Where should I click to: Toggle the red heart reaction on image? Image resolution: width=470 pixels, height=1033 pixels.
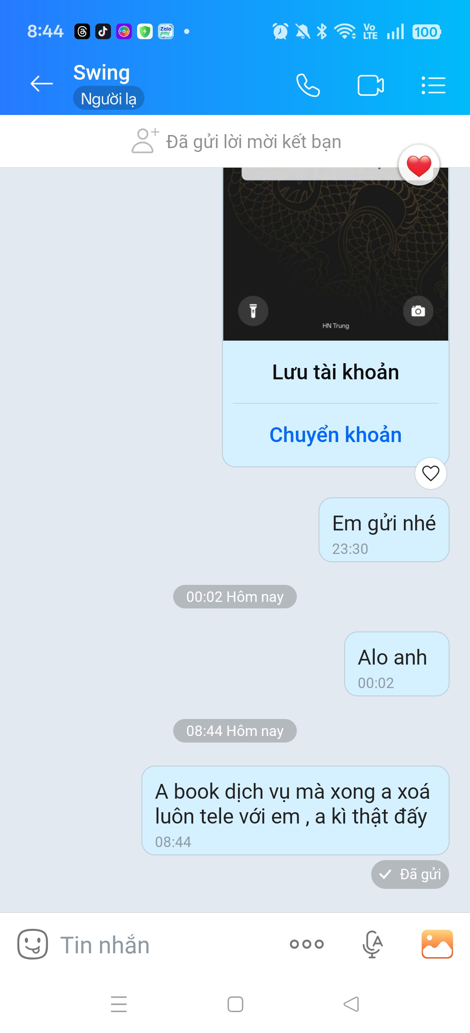tap(419, 165)
